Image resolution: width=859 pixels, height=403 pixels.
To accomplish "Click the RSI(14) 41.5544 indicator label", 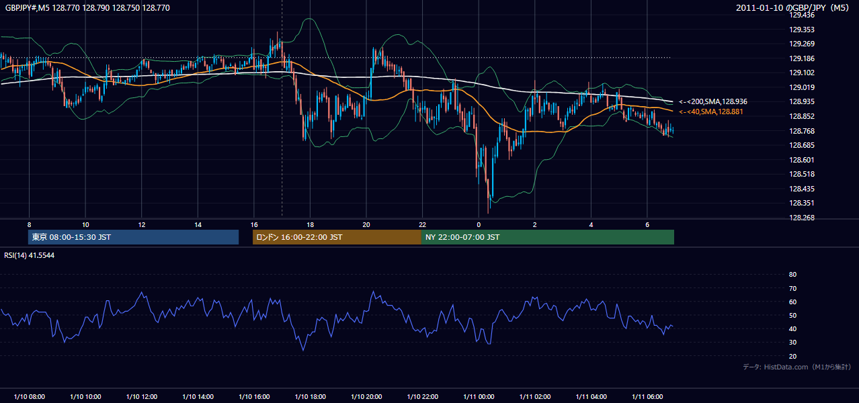I will coord(30,255).
